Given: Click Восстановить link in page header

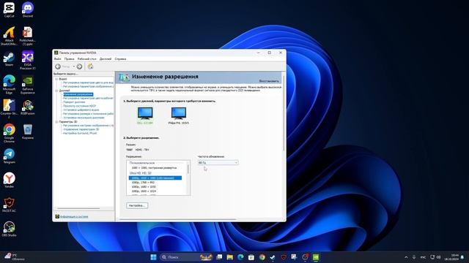Looking at the screenshot, I should pos(269,81).
